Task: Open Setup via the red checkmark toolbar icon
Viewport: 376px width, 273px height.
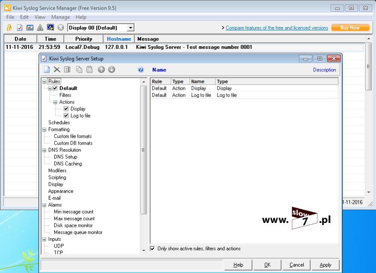Action: (x=19, y=28)
